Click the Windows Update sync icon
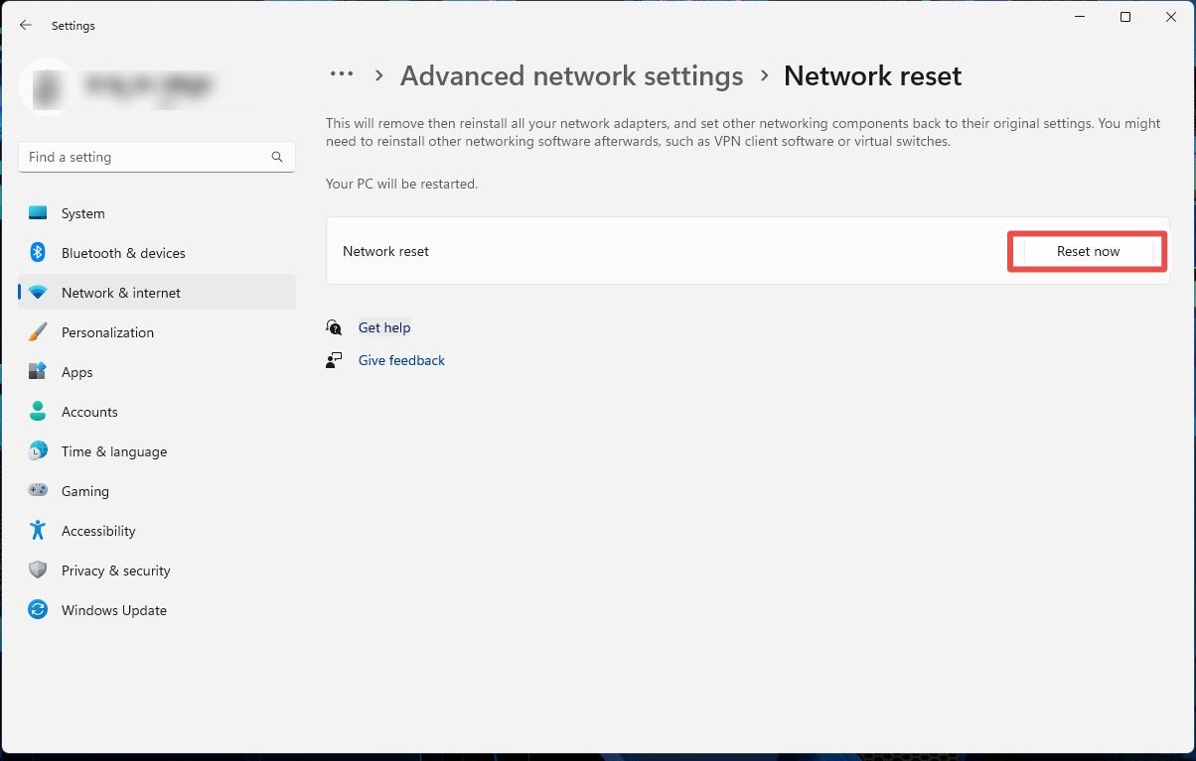 point(38,610)
